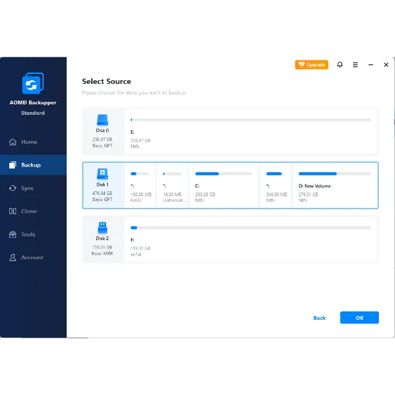Click the Home icon in sidebar
395x395 pixels.
click(13, 142)
